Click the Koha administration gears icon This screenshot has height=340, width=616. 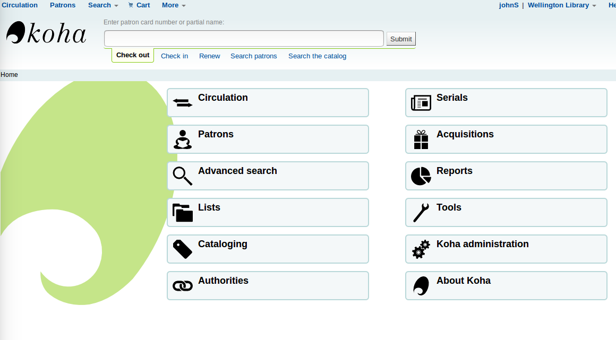421,249
